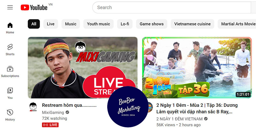
Task: Open watch History from sidebar
Action: click(10, 115)
